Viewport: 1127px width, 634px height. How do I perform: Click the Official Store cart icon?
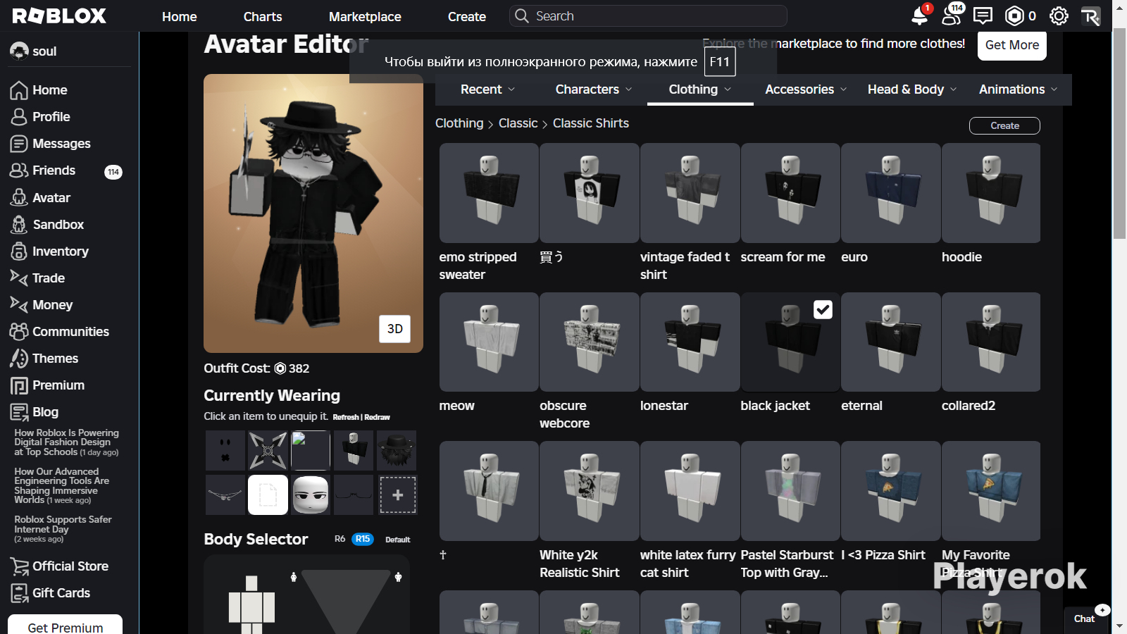coord(19,566)
